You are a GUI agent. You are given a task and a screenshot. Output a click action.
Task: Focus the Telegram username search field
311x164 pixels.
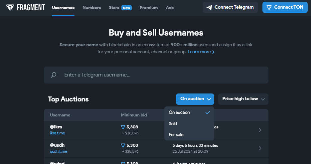click(x=156, y=75)
